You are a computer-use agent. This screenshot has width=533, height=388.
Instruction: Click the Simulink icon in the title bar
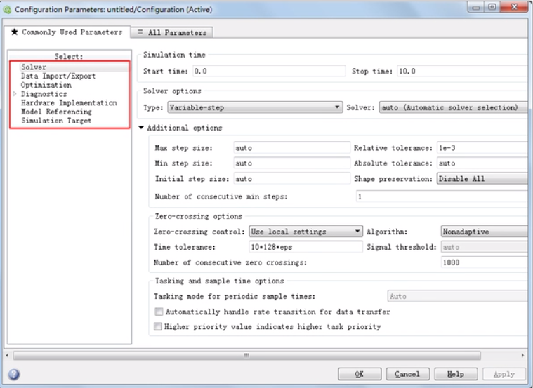[7, 10]
